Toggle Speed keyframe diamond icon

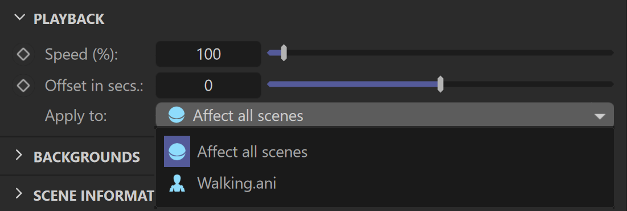click(x=23, y=54)
